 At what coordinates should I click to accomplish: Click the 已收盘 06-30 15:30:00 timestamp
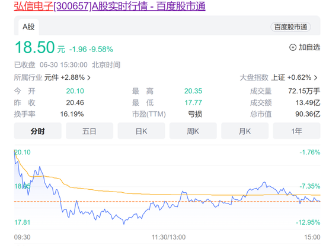67,65
